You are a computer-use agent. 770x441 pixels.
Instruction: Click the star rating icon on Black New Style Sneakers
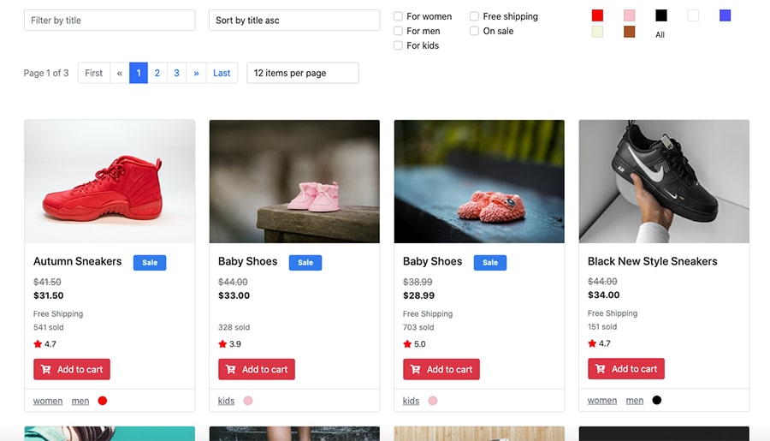(592, 343)
